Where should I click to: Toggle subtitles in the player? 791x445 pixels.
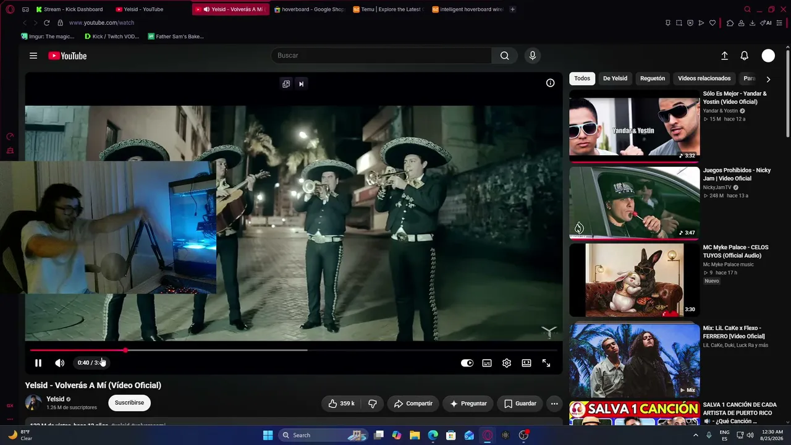(x=487, y=363)
